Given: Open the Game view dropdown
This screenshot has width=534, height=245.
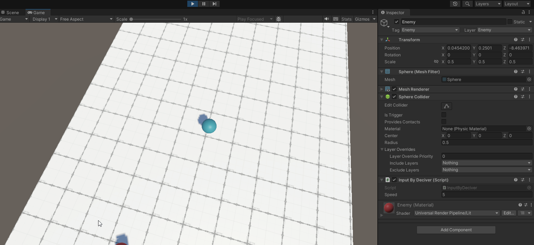Looking at the screenshot, I should coord(14,19).
